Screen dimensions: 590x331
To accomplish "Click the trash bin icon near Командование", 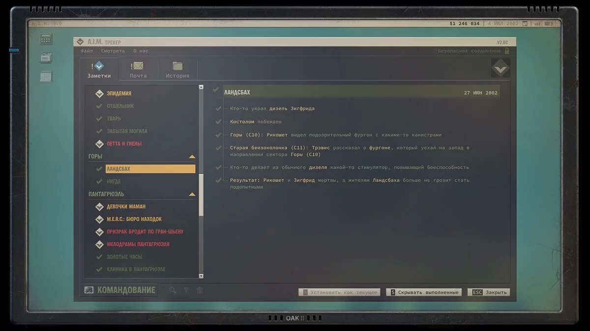I will coord(200,290).
